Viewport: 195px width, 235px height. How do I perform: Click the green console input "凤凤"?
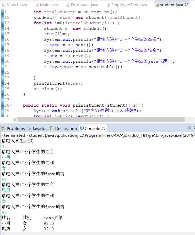click(x=6, y=190)
